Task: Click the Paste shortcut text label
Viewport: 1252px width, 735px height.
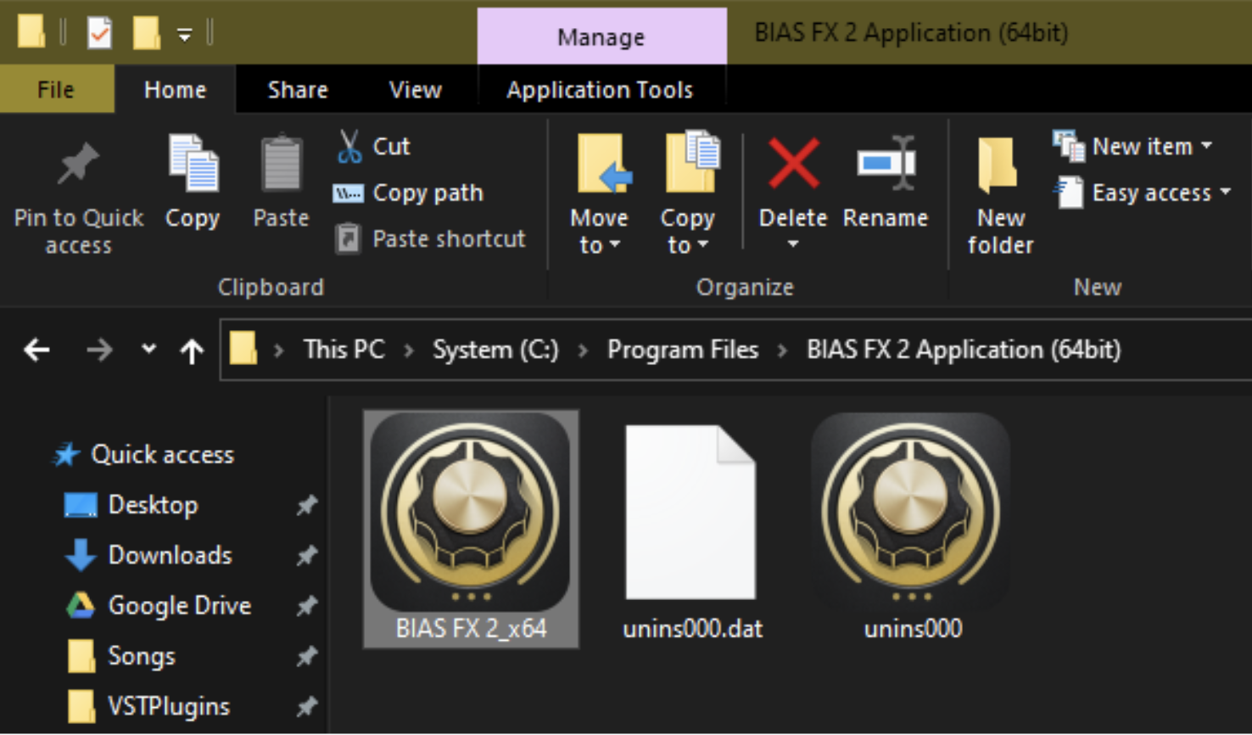Action: [x=449, y=238]
